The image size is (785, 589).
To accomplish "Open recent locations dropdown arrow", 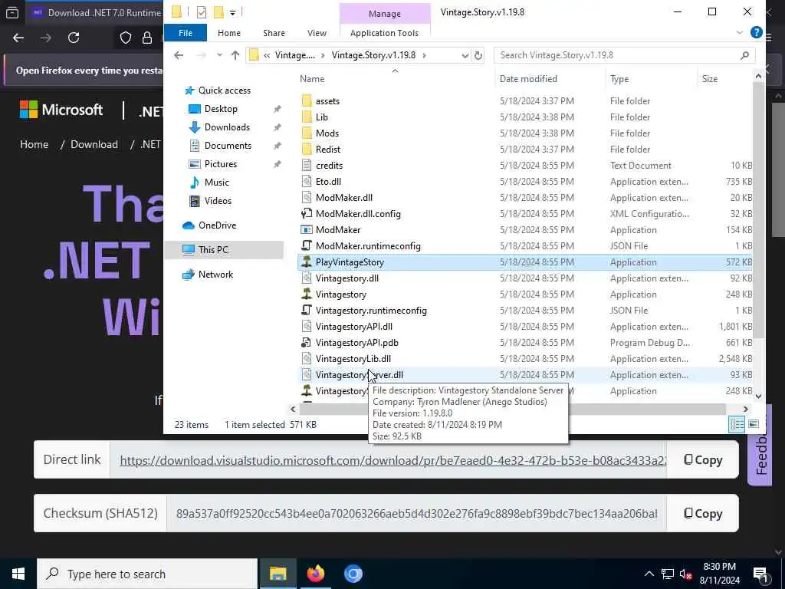I will coord(219,55).
